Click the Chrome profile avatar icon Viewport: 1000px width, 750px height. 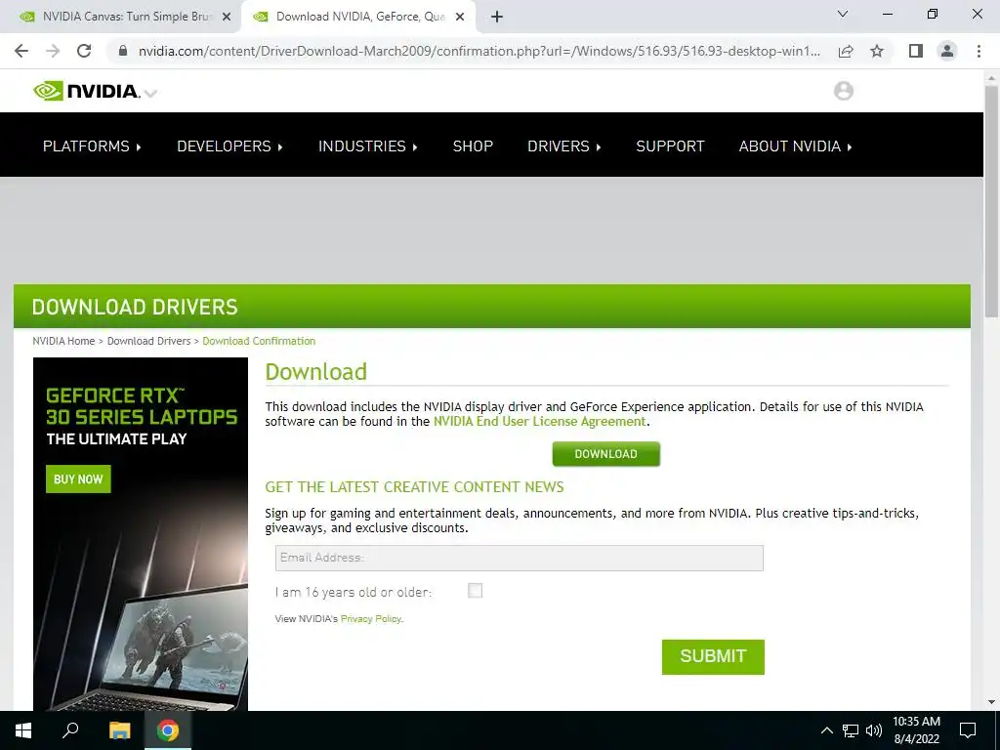pos(947,51)
